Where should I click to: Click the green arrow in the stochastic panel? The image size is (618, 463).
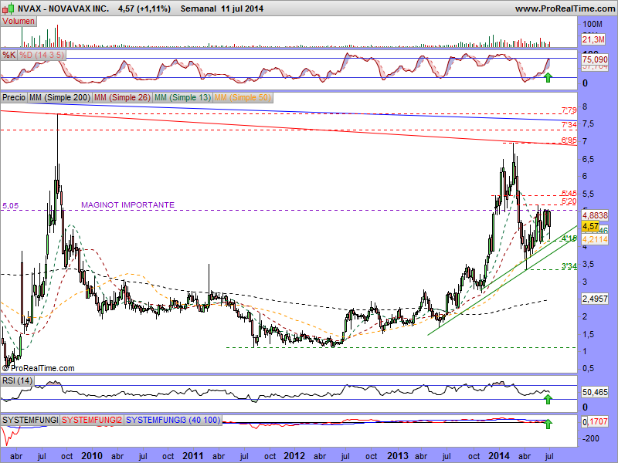pos(548,77)
